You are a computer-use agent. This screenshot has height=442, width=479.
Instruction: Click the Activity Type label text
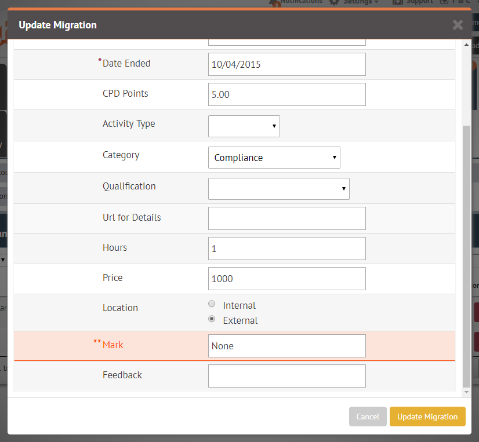coord(129,123)
